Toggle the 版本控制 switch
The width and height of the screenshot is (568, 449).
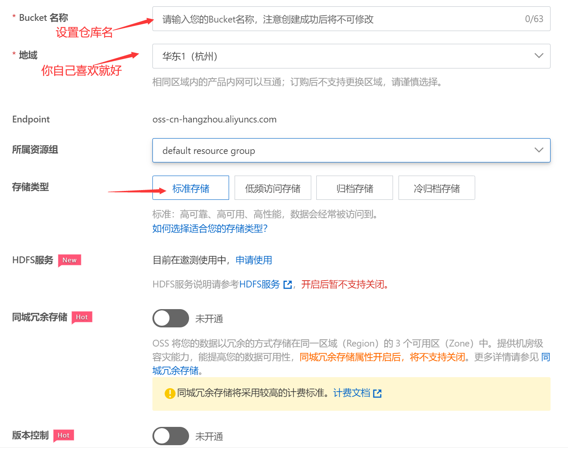coord(171,436)
